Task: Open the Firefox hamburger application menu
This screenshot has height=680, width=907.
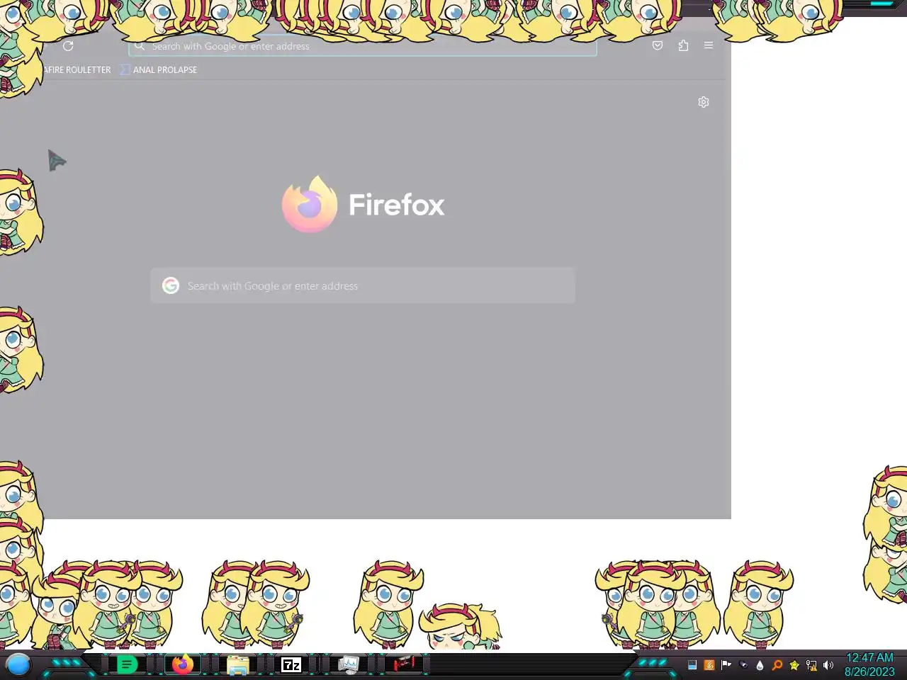Action: pos(709,45)
